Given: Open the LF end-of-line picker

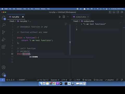Looking at the screenshot, I should [70, 80].
